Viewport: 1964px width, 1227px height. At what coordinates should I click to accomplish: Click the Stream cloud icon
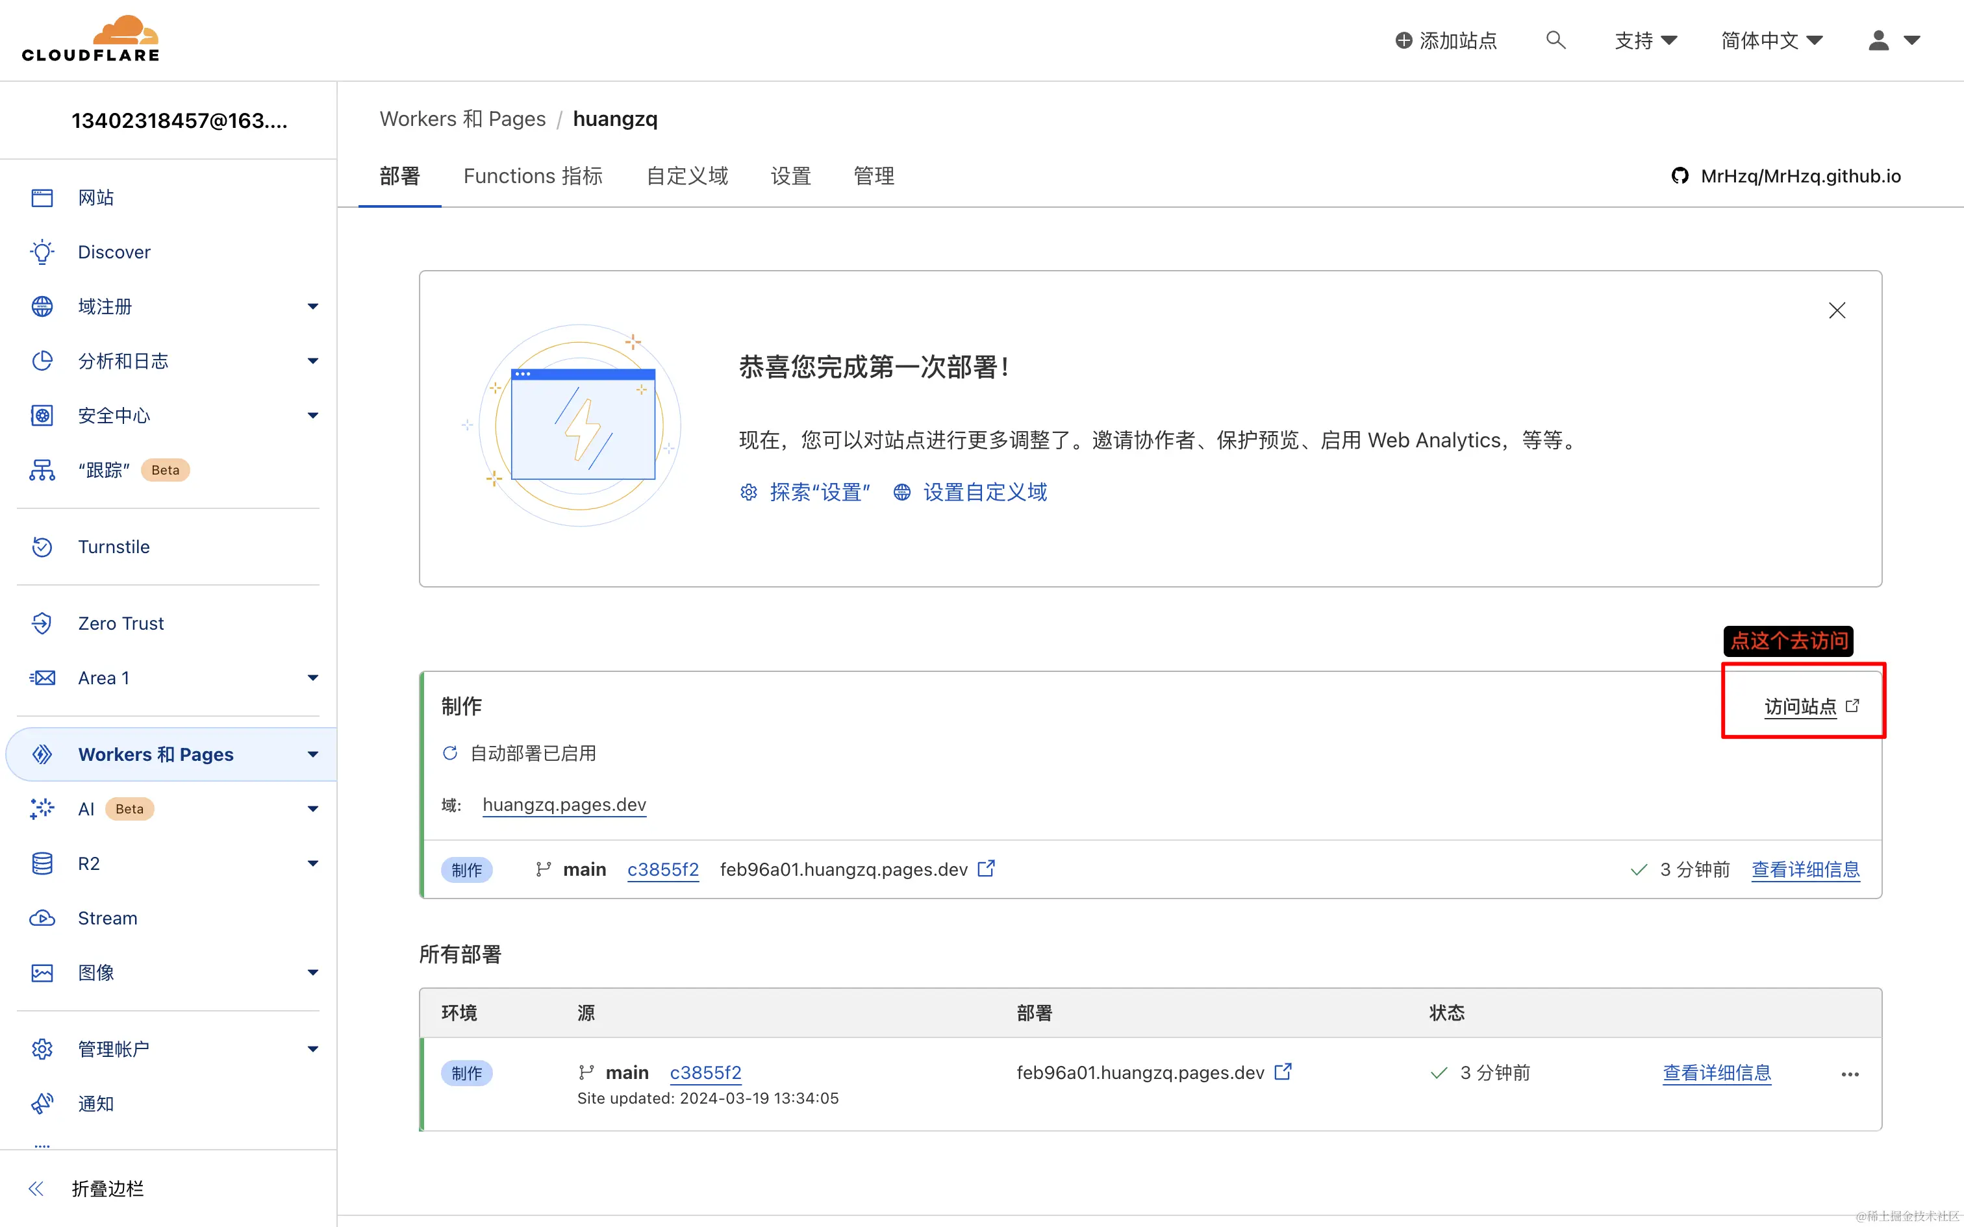tap(42, 918)
